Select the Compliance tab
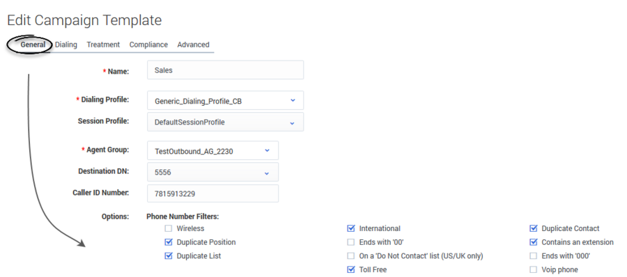 point(148,45)
